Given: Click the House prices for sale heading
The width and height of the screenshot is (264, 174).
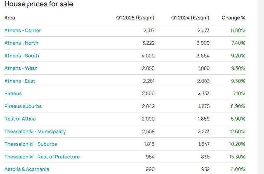Looking at the screenshot, I should point(39,4).
